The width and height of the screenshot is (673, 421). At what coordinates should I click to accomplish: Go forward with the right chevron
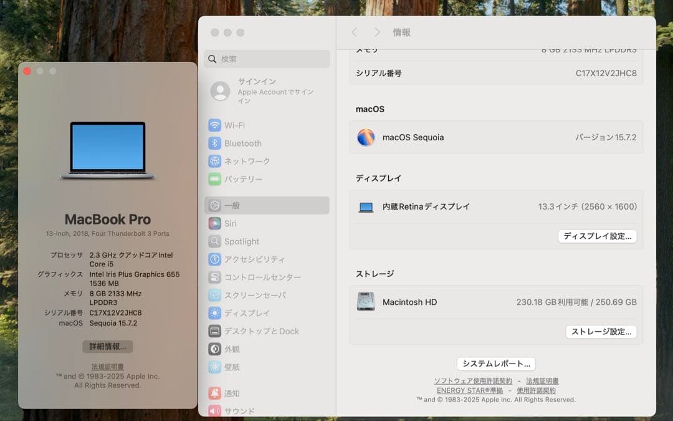(377, 32)
